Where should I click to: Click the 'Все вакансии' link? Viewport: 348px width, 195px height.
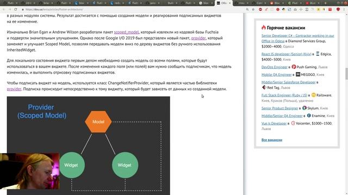click(x=272, y=140)
